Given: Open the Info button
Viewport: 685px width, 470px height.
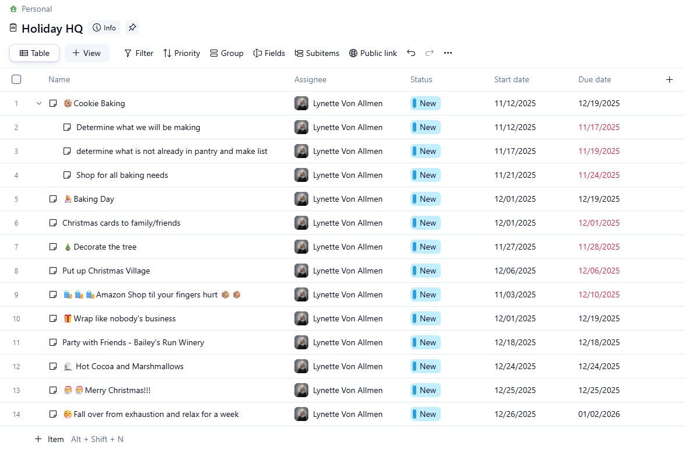Looking at the screenshot, I should tap(104, 27).
